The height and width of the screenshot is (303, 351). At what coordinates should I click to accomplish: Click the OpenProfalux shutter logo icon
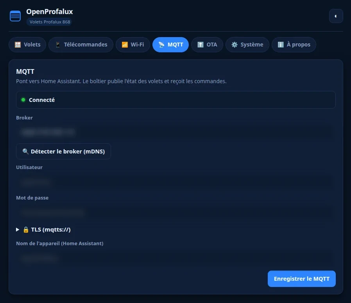coord(15,16)
